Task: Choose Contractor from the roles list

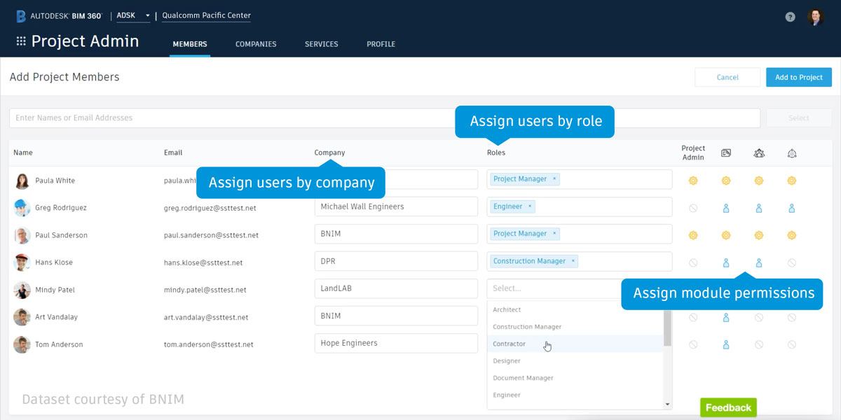Action: point(510,344)
